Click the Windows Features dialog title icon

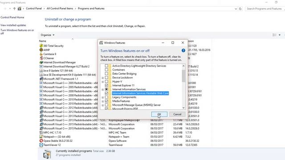click(101, 43)
